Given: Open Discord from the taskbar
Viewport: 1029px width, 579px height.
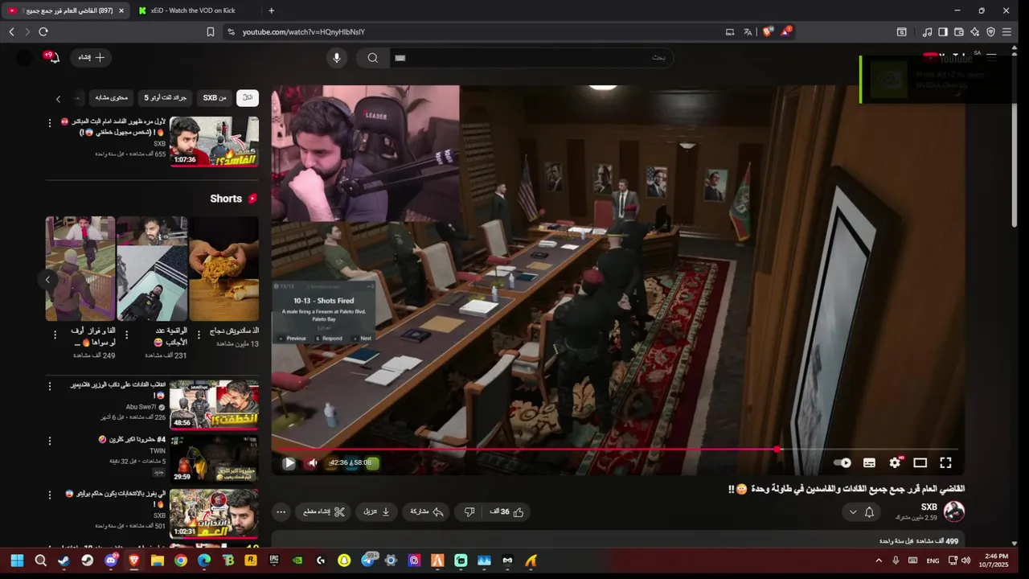Looking at the screenshot, I should [111, 561].
